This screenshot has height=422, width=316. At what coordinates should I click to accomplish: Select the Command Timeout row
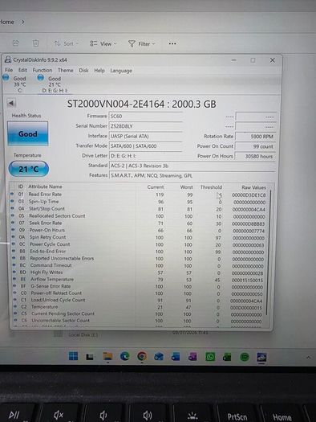click(139, 265)
